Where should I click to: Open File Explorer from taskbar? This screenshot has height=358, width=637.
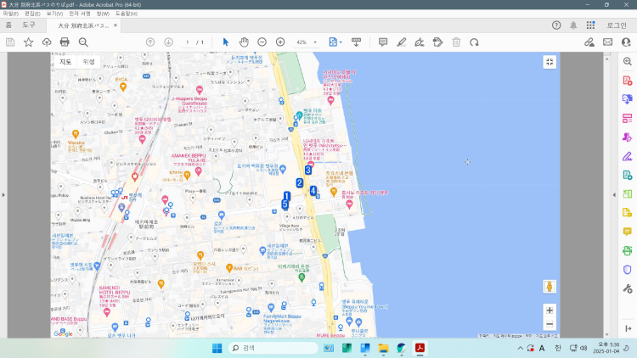point(383,349)
